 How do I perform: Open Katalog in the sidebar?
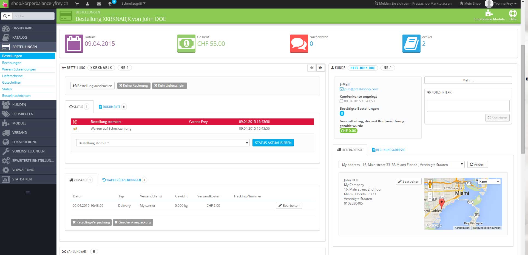click(28, 38)
